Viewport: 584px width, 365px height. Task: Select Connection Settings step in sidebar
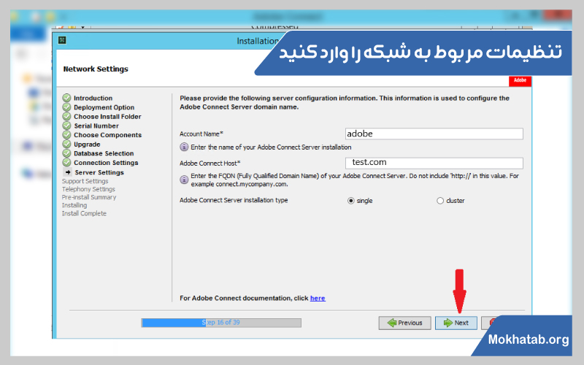106,163
